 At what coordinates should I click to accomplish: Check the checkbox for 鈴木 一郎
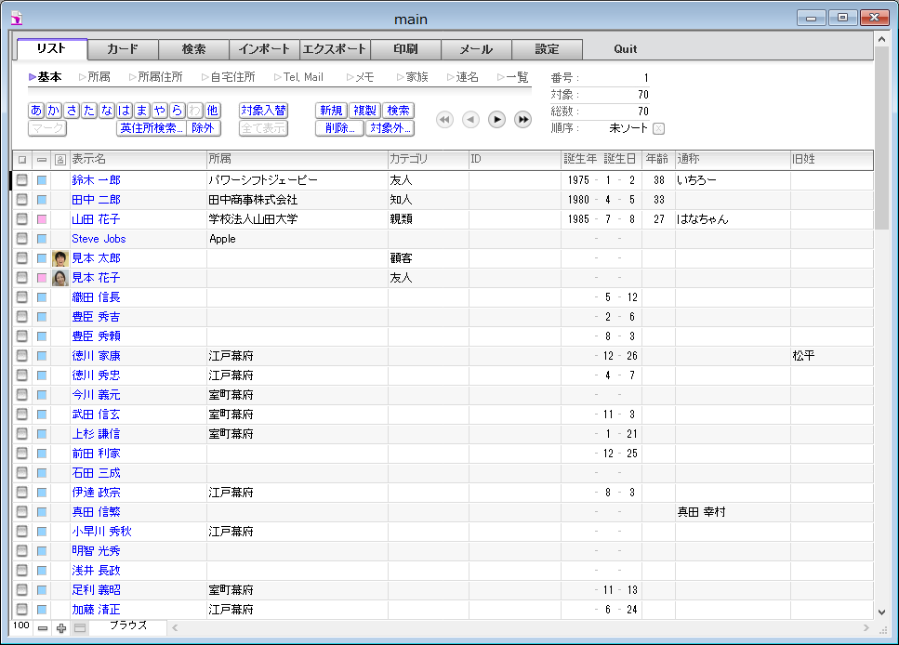pos(22,180)
